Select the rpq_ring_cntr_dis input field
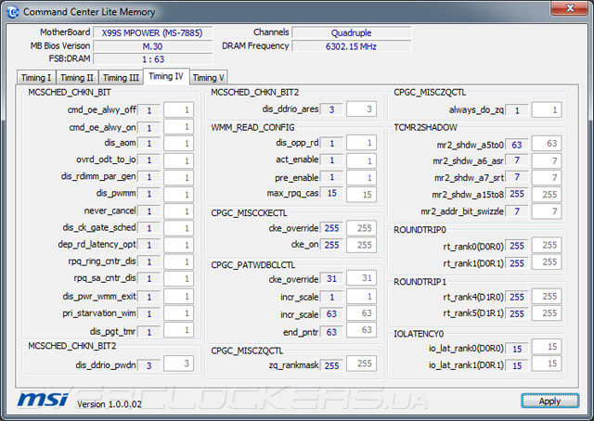The image size is (594, 421). tap(179, 262)
